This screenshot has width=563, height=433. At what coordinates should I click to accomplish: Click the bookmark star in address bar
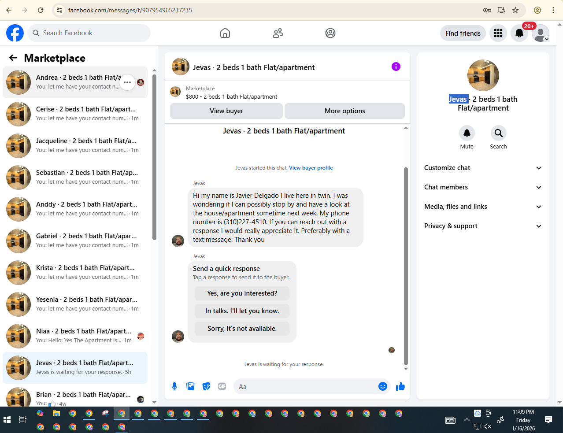point(515,10)
